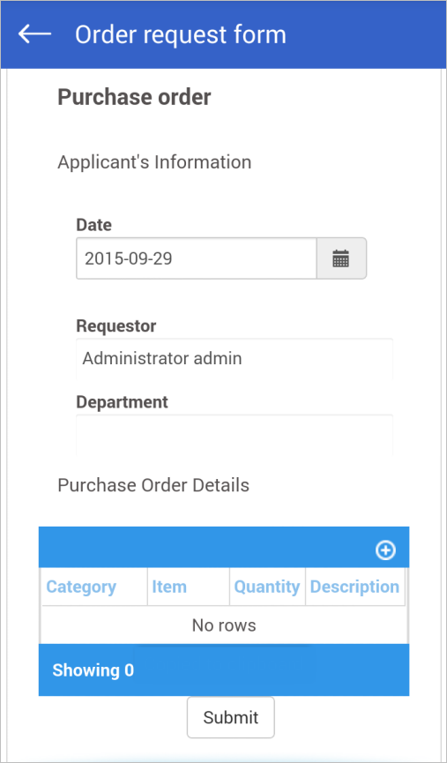Click the Requestor field label
Viewport: 447px width, 763px height.
[116, 326]
